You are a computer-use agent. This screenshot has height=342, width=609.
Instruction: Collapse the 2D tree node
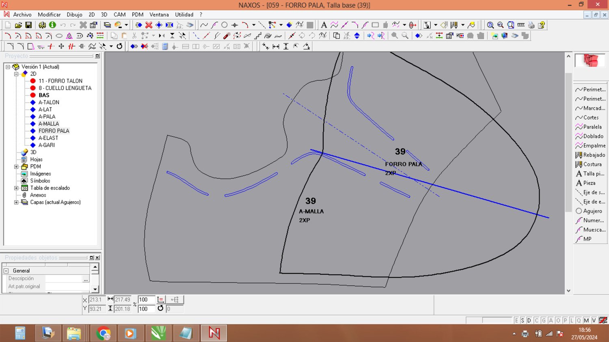click(16, 74)
